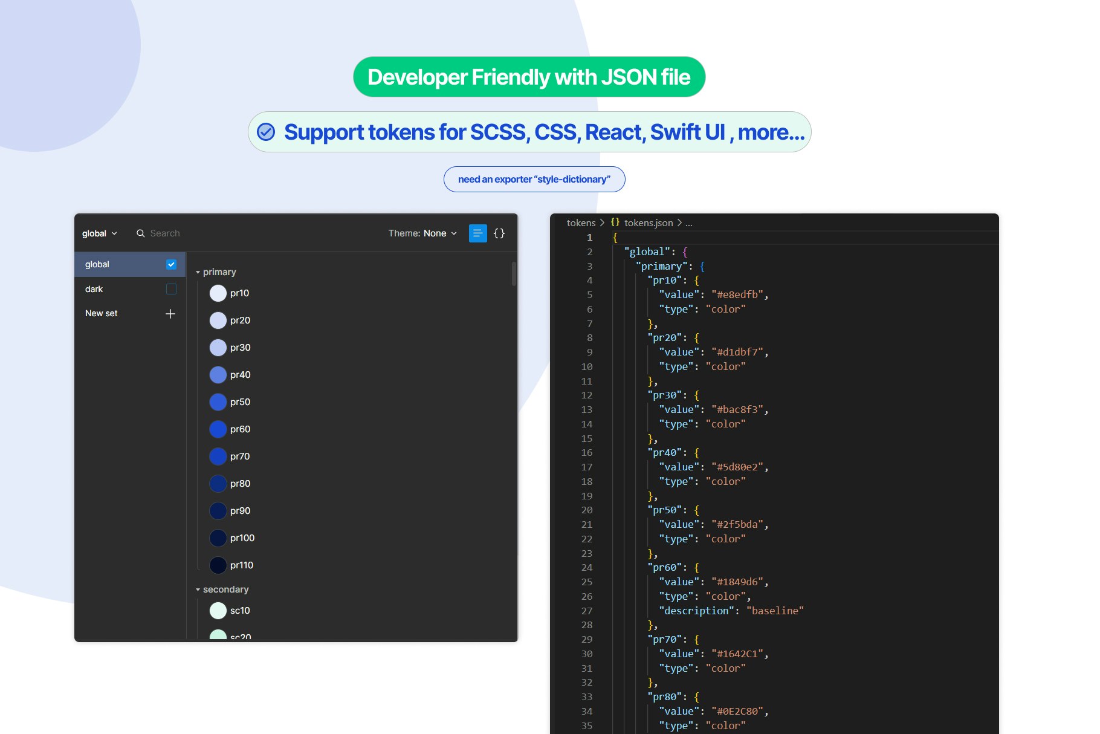Viewport: 1100px width, 734px height.
Task: Click the Support tokens for SCSS banner
Action: tap(529, 132)
